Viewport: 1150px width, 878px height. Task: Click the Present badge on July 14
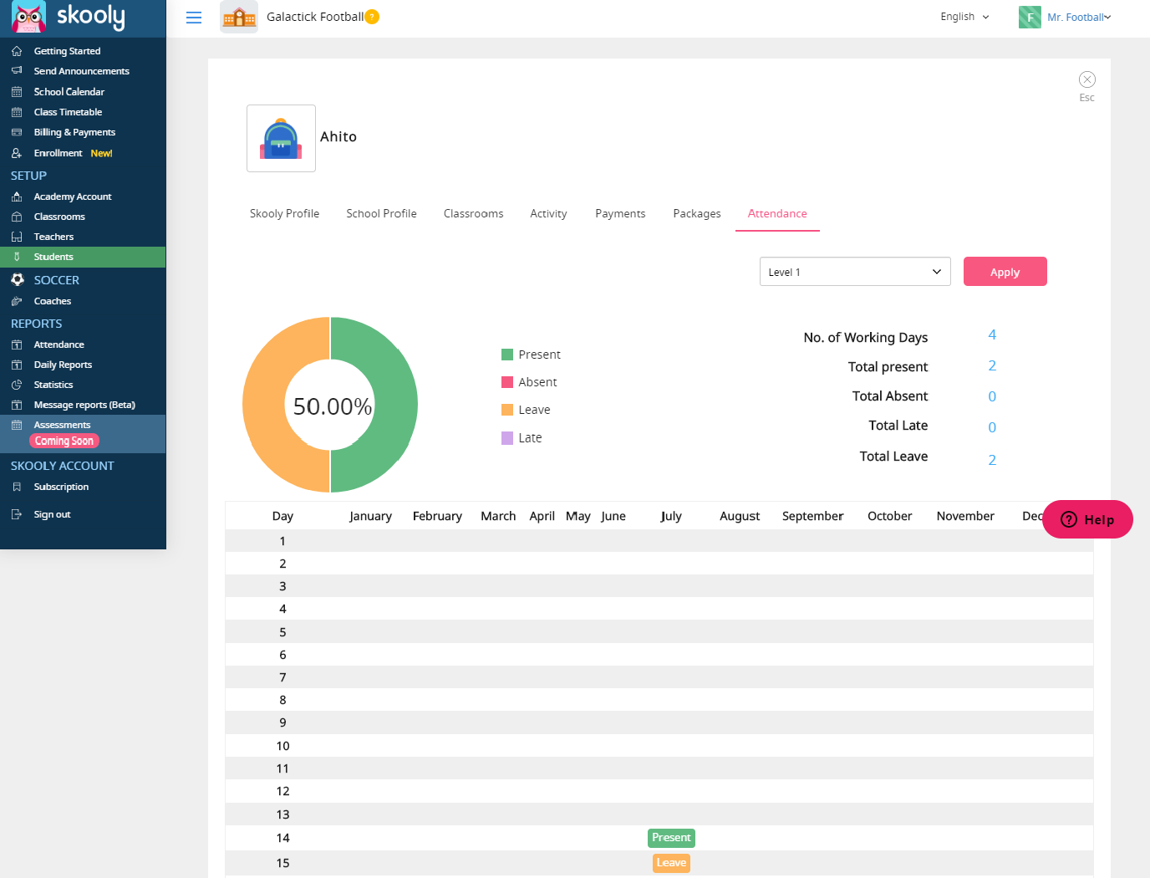(x=671, y=837)
